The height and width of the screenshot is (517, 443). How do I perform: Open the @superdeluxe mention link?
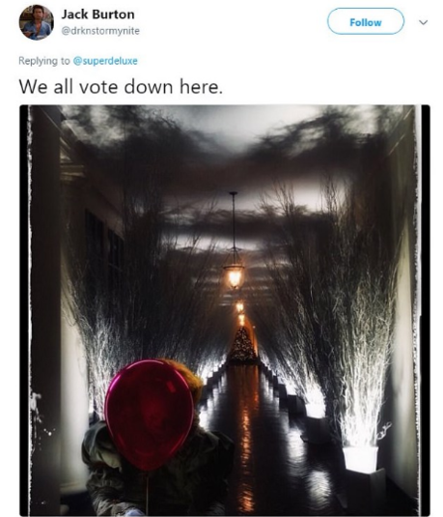105,61
